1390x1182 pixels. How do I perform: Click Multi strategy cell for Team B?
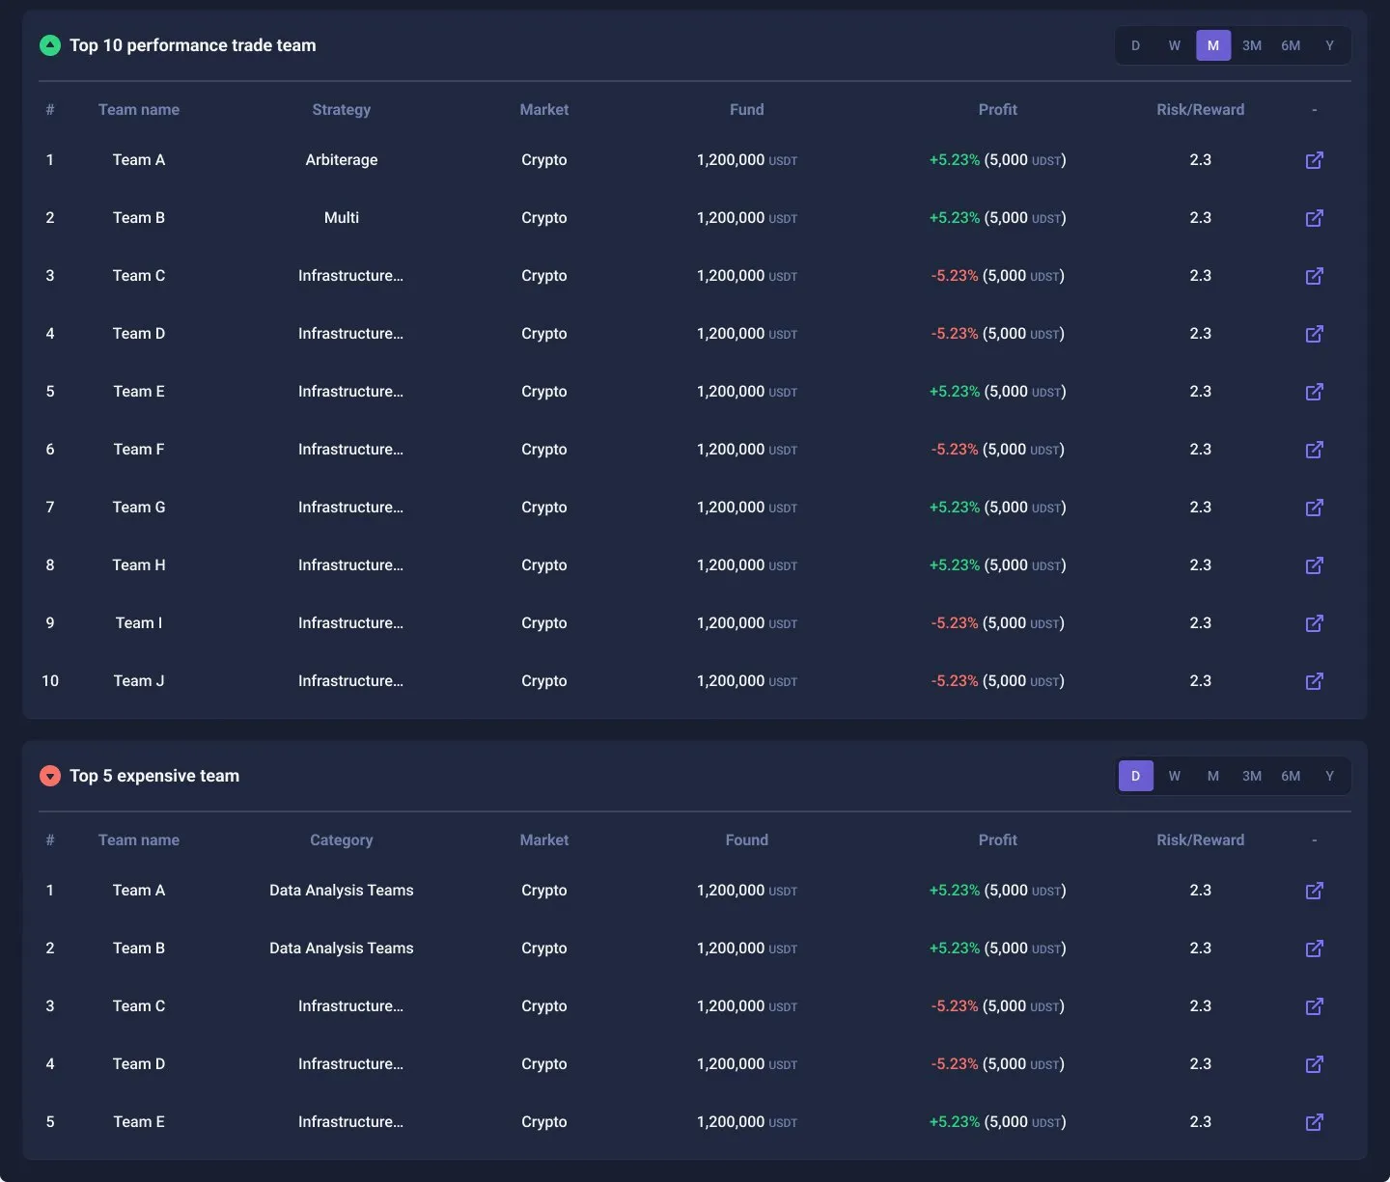click(x=342, y=218)
